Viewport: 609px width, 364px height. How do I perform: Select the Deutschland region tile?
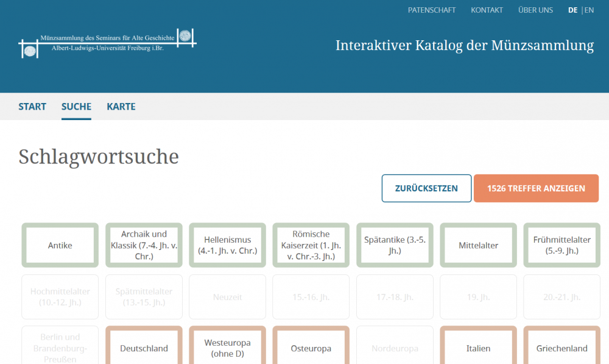[x=144, y=348]
